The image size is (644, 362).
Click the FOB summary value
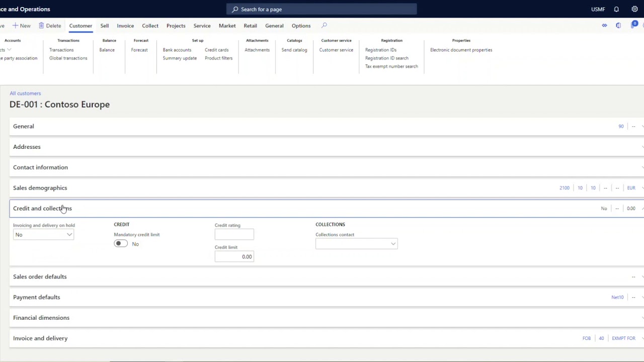[587, 338]
